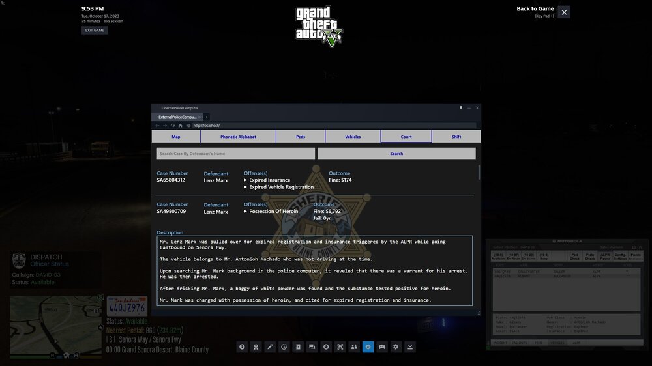Switch to the CALLOUTS tab in Motorola panel
Image resolution: width=652 pixels, height=366 pixels.
click(x=520, y=343)
